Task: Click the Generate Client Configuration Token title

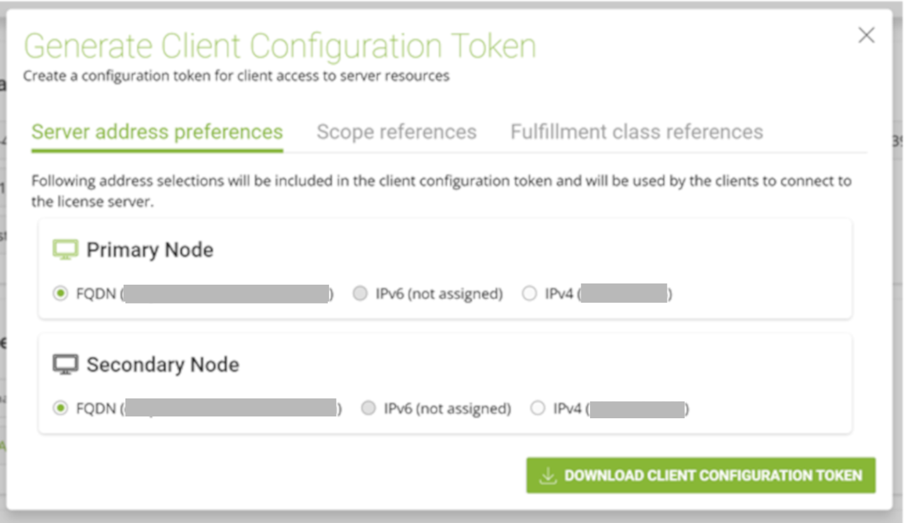Action: tap(280, 46)
